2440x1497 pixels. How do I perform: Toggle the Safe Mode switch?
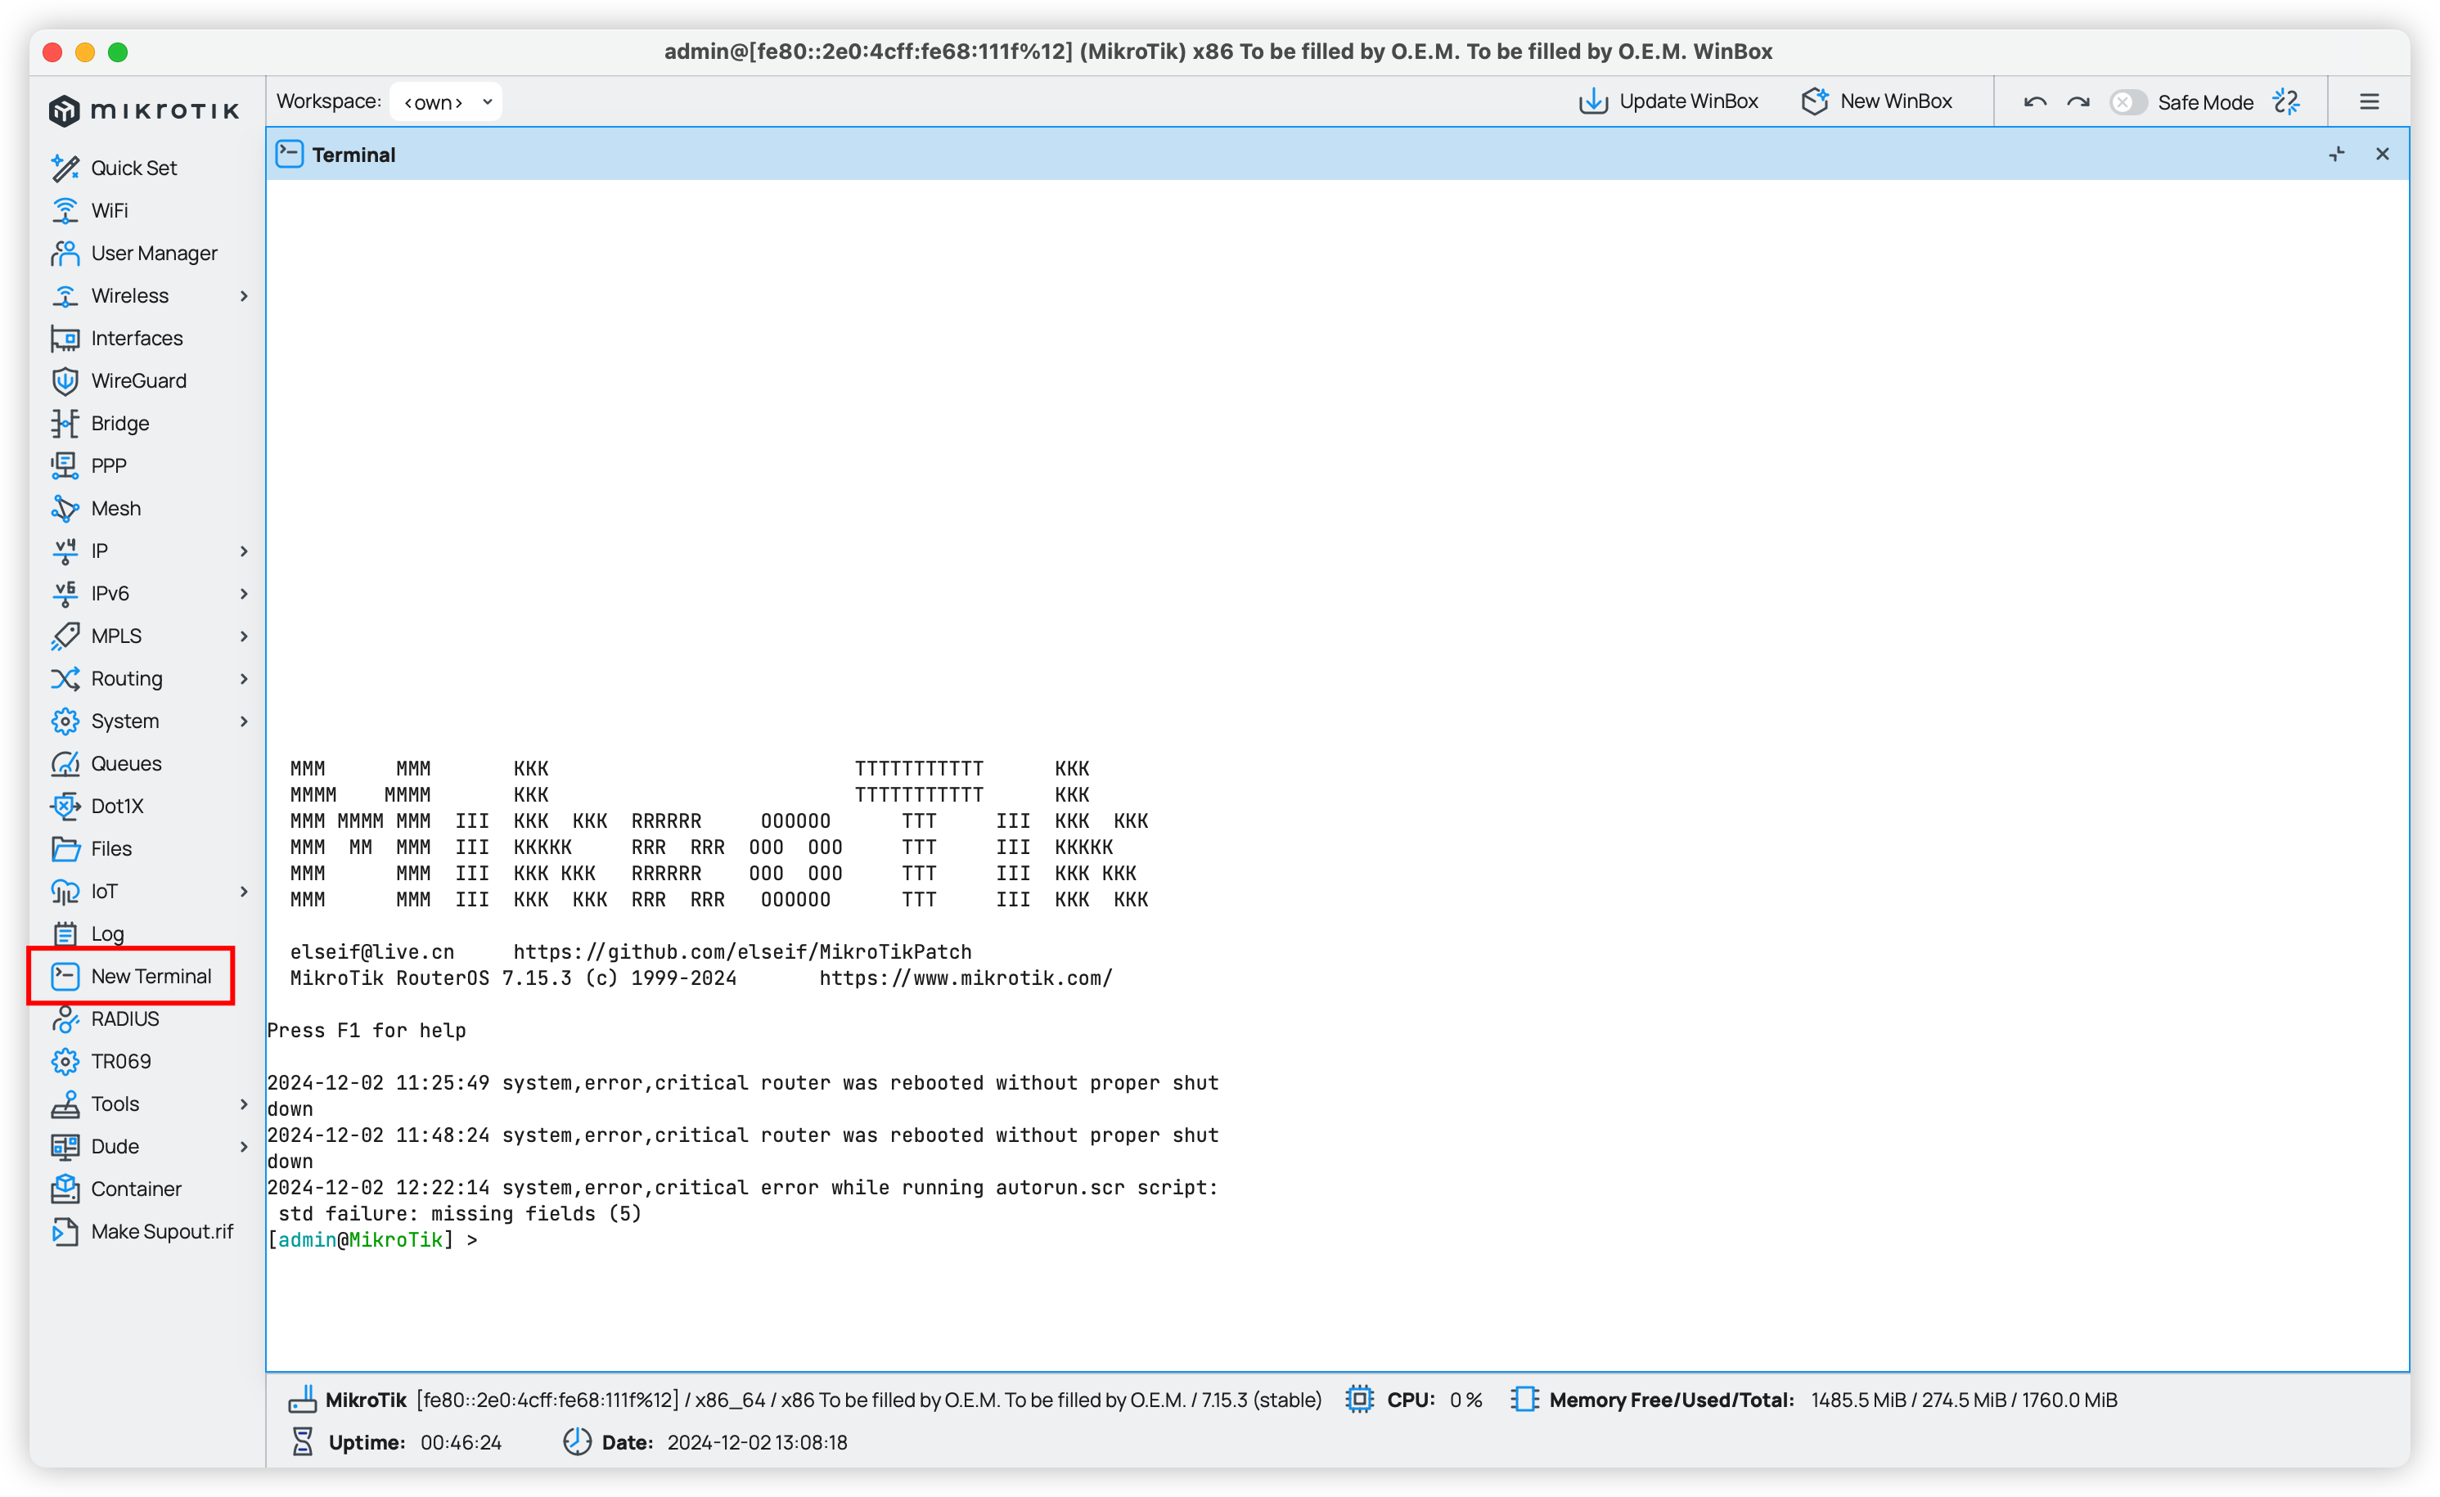coord(2127,102)
